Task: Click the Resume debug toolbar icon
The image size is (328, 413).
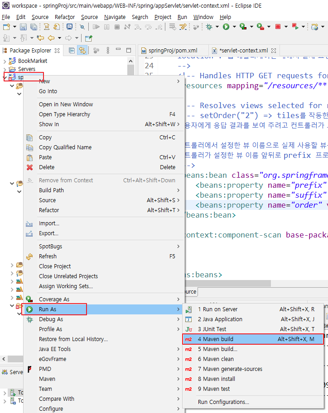Action: 96,27
